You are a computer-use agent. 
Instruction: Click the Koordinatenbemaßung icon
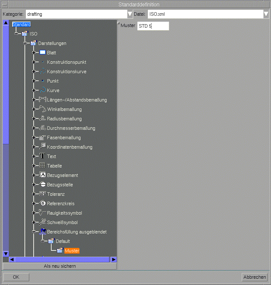(43, 146)
